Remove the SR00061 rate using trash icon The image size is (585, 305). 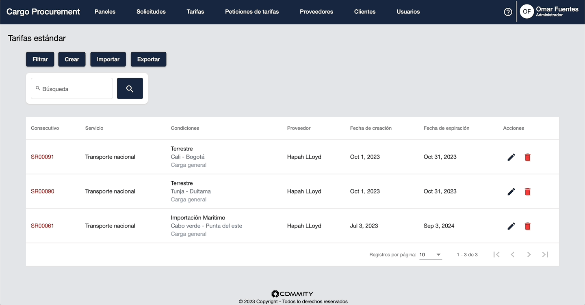click(527, 226)
